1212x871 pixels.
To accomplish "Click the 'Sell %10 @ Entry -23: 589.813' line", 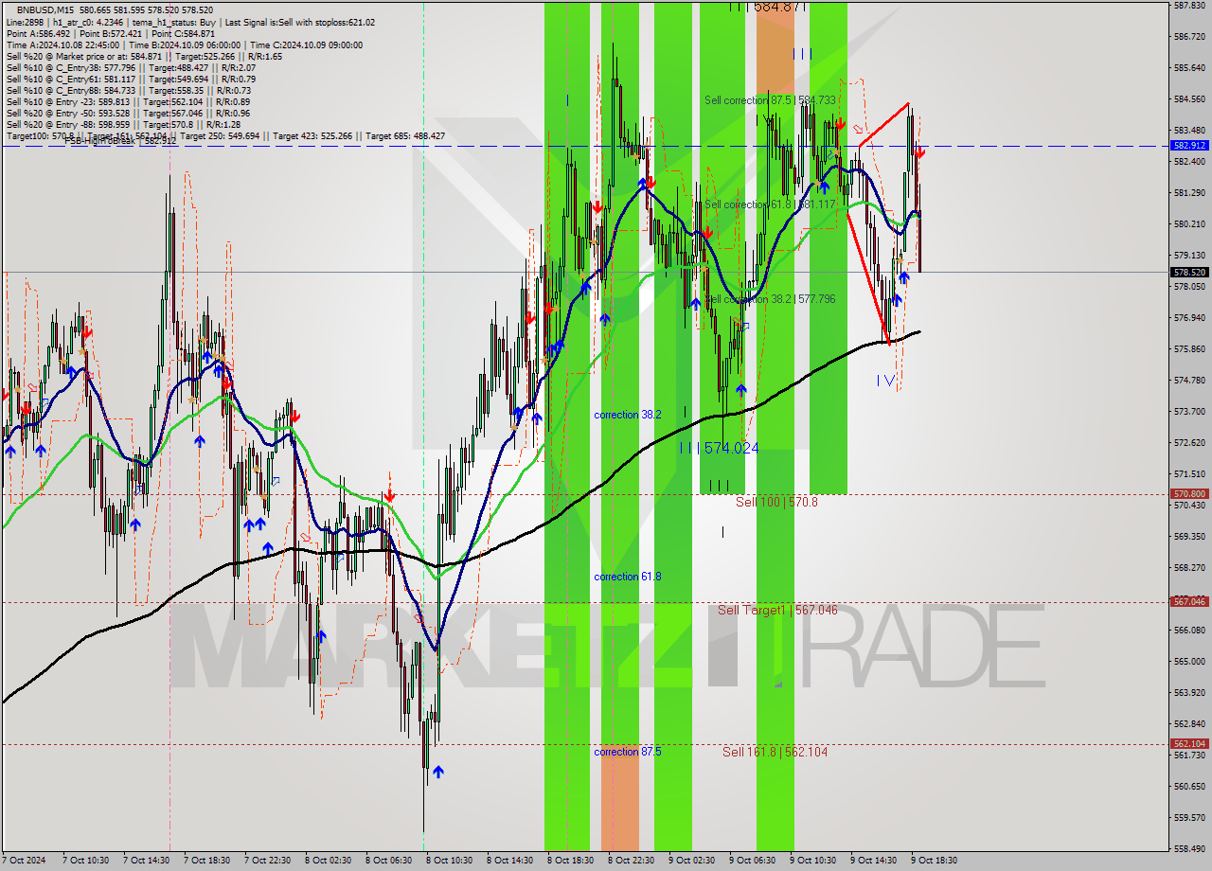I will (x=128, y=101).
